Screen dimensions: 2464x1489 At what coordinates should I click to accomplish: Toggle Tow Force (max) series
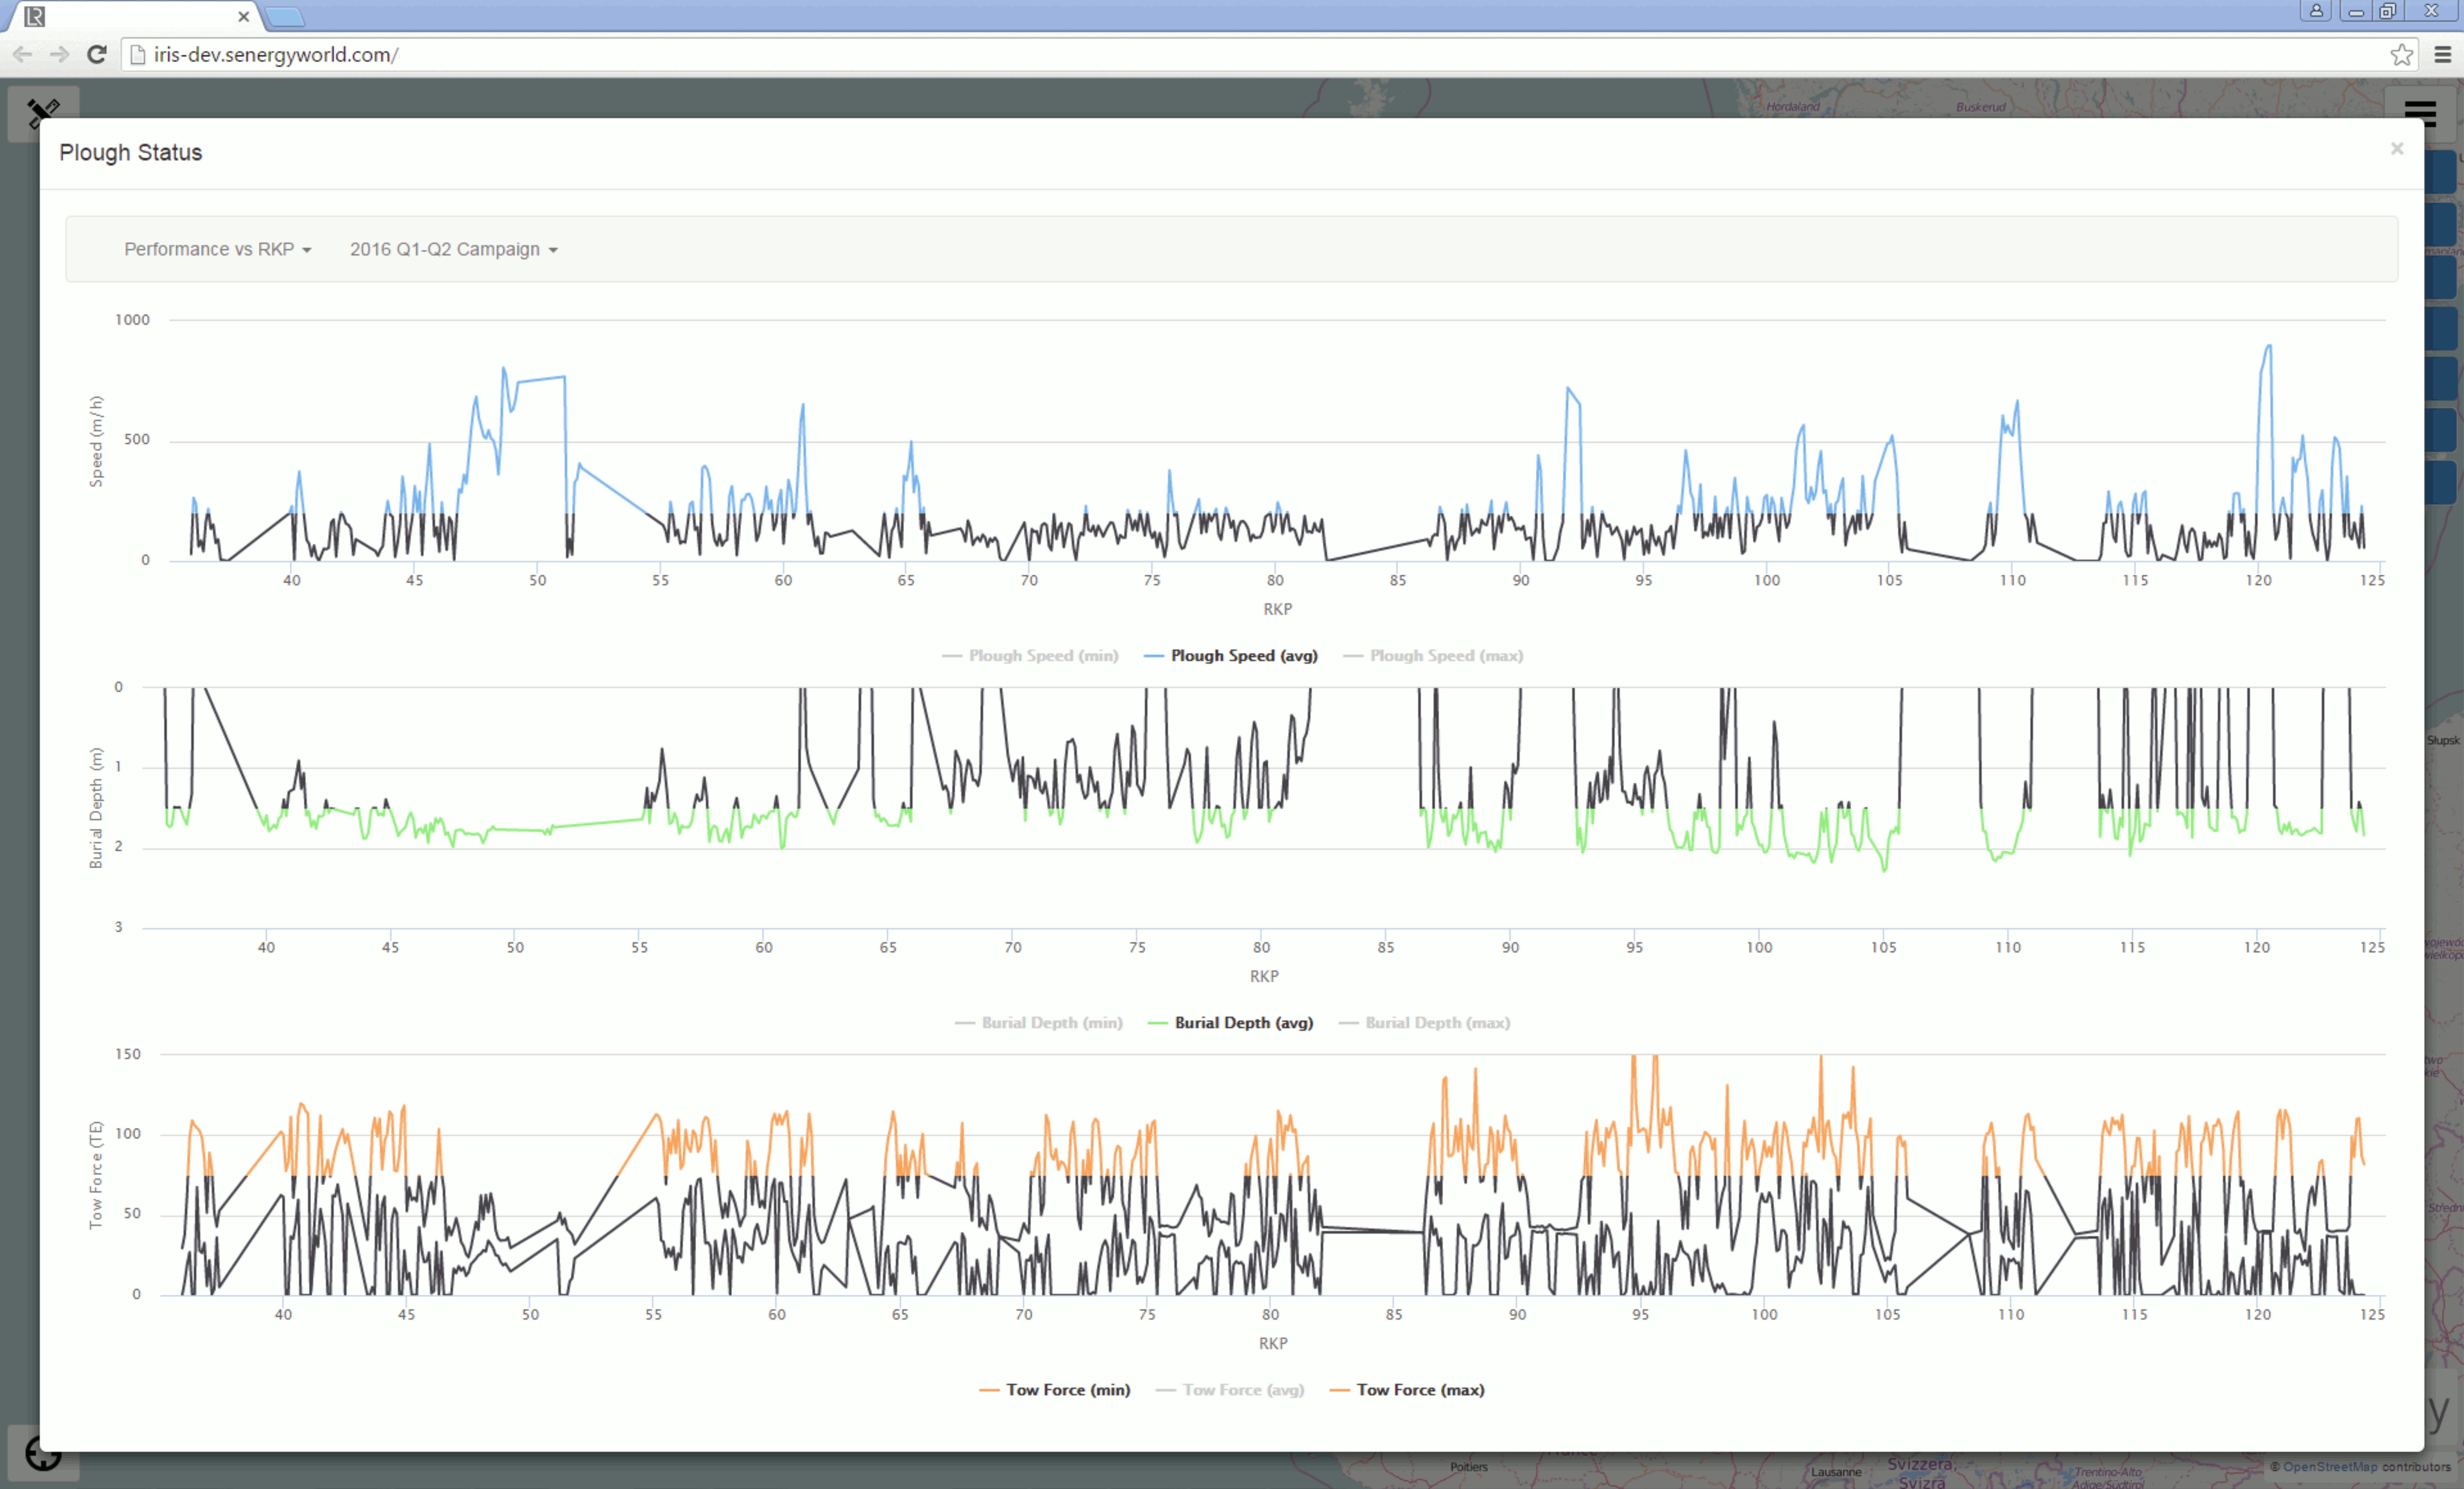(1407, 1390)
